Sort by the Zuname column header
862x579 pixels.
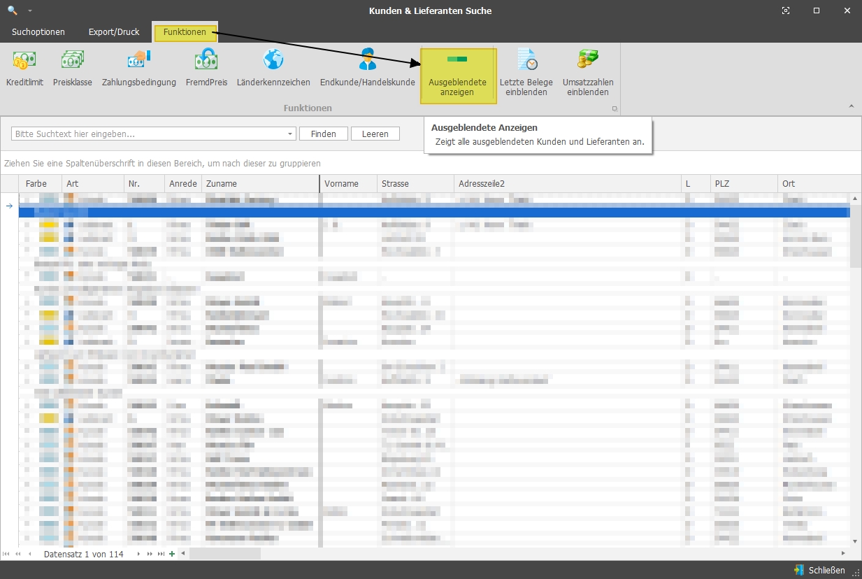[261, 183]
